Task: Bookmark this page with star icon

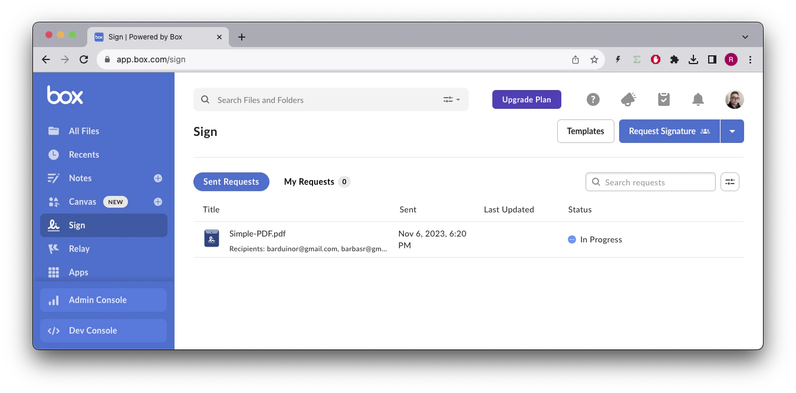Action: click(x=594, y=59)
